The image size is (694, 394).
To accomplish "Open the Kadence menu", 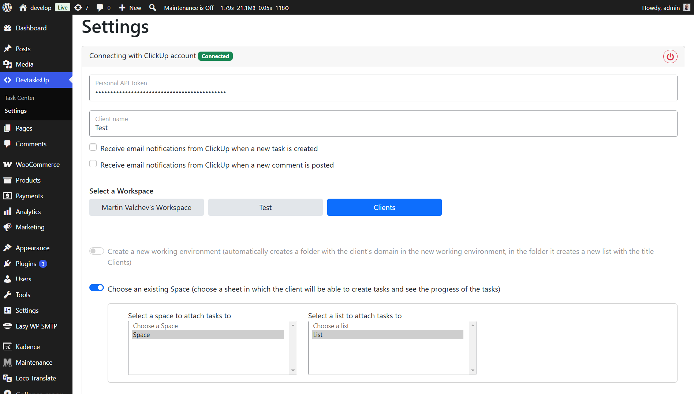I will (36, 346).
